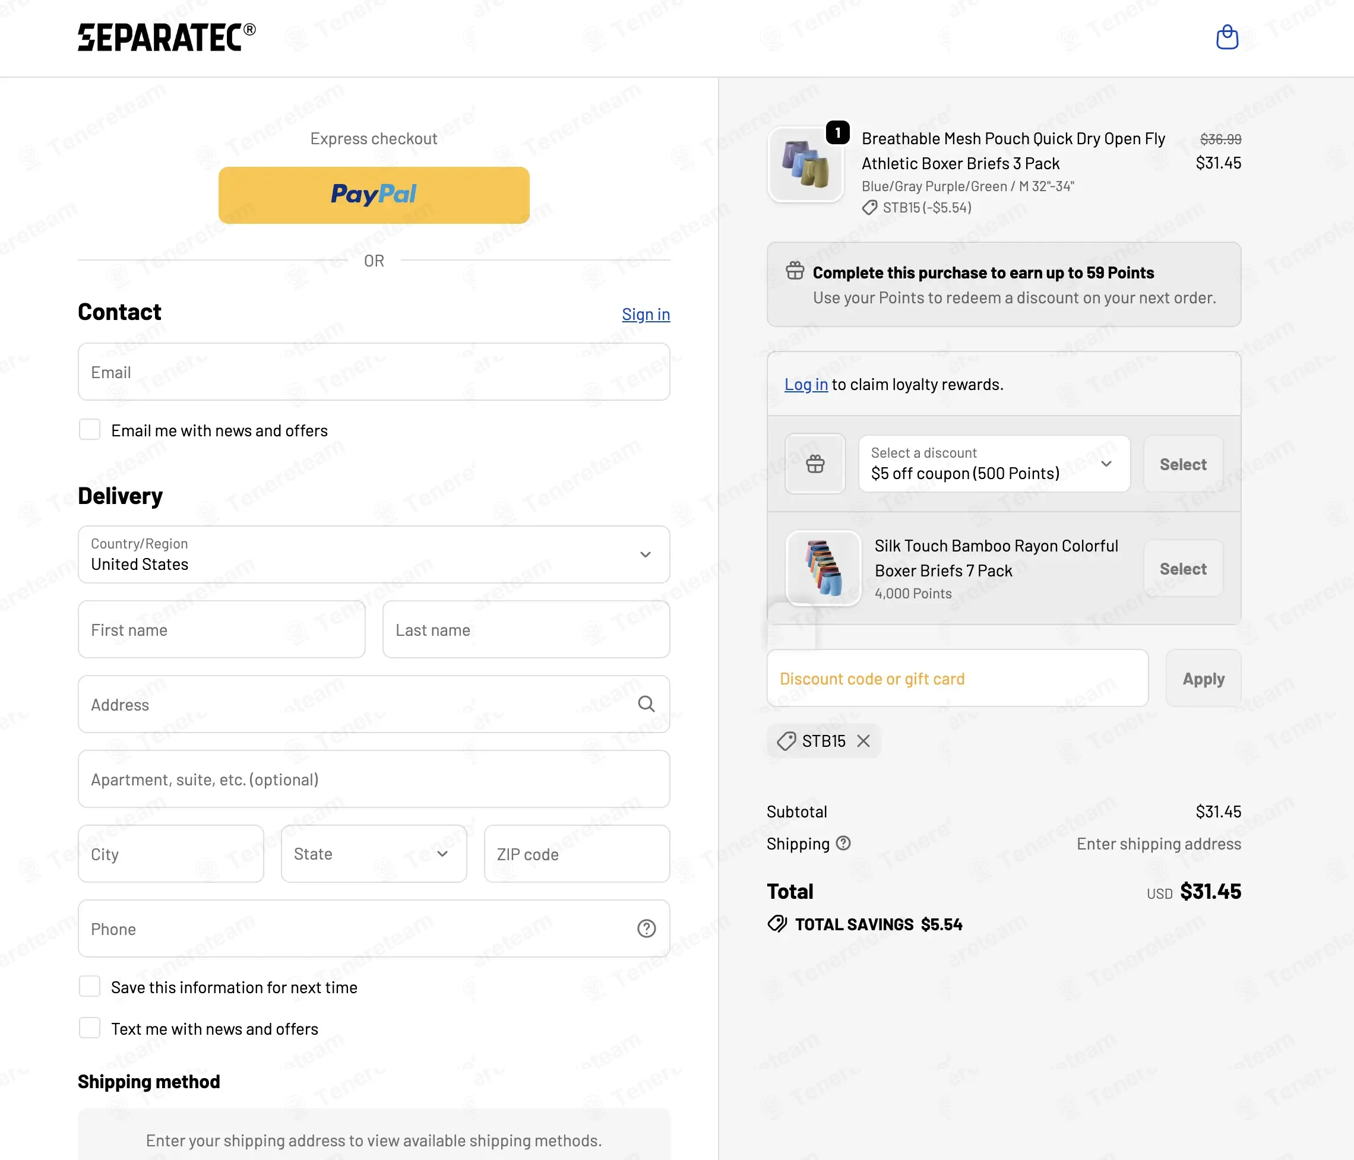The image size is (1354, 1160).
Task: Click the 4,000 Points text
Action: [x=913, y=593]
